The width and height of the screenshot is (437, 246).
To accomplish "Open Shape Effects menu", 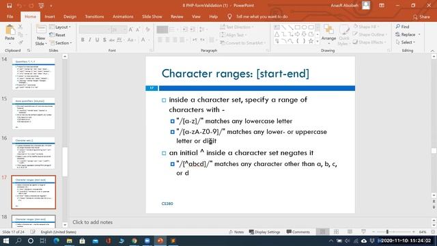I will pyautogui.click(x=370, y=42).
